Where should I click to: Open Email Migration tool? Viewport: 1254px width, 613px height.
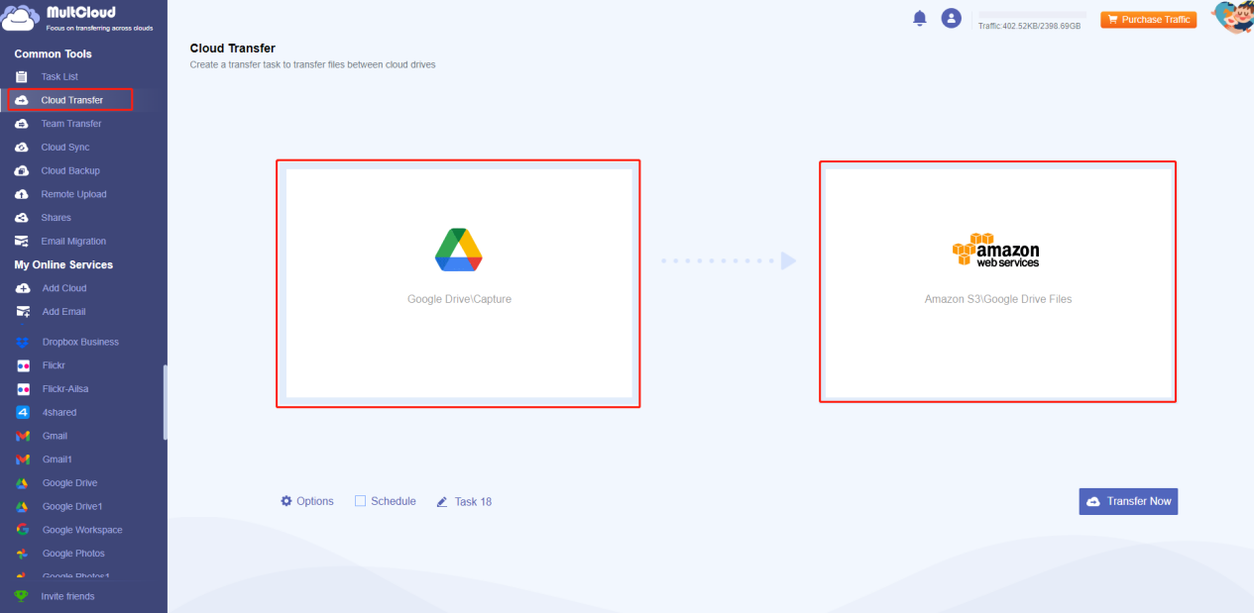click(73, 241)
